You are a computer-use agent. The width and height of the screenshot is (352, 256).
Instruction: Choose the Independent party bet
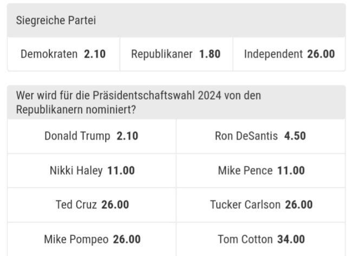coord(289,54)
